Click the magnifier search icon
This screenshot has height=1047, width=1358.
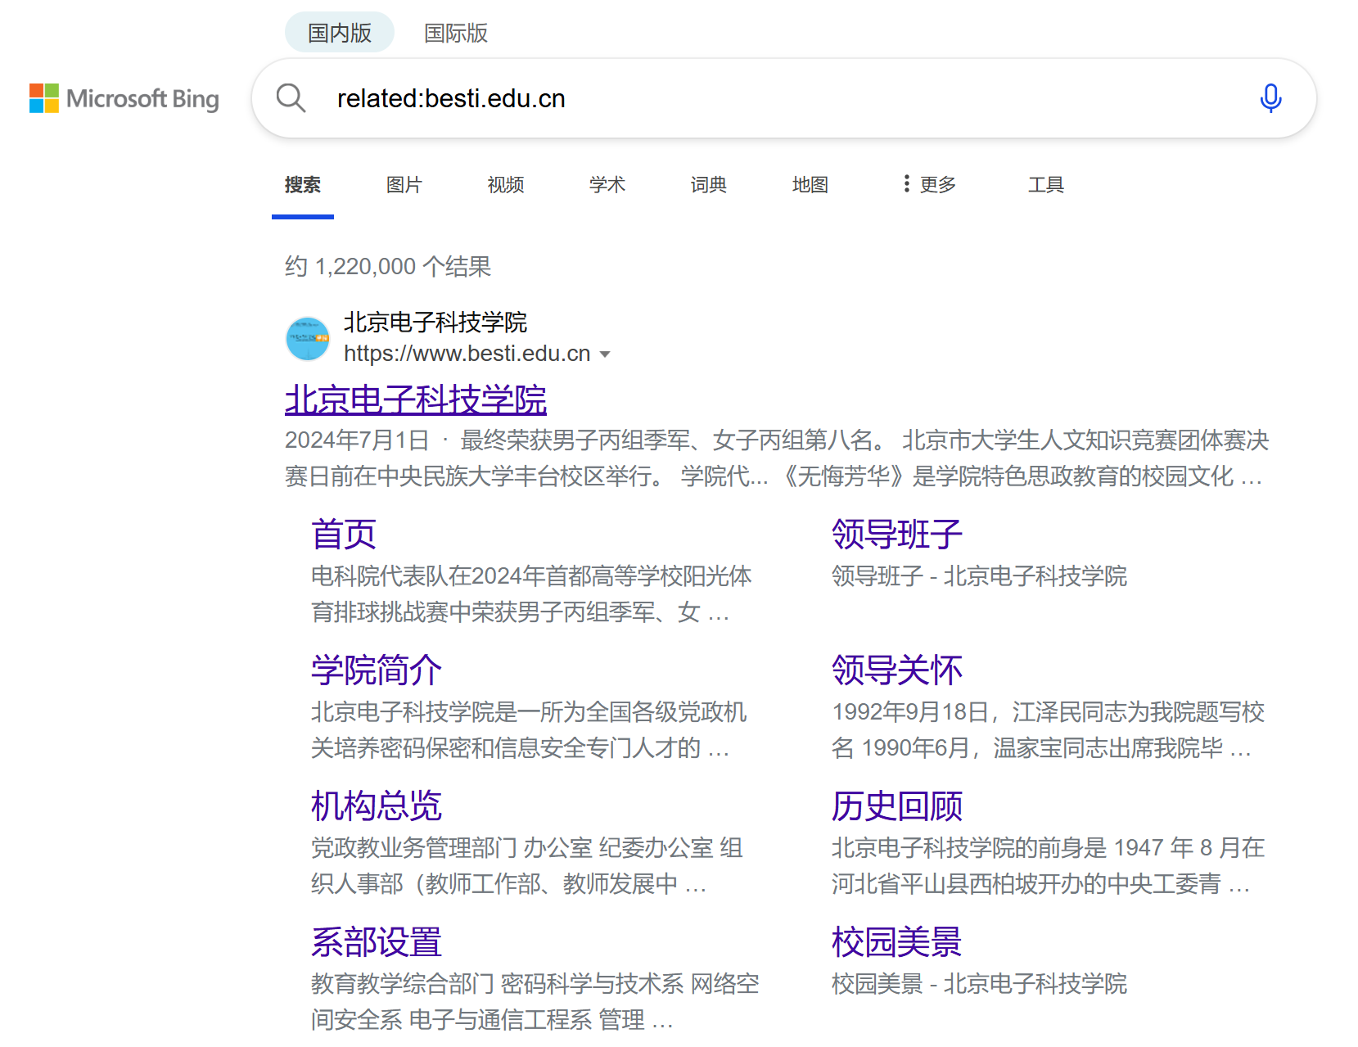pos(291,98)
